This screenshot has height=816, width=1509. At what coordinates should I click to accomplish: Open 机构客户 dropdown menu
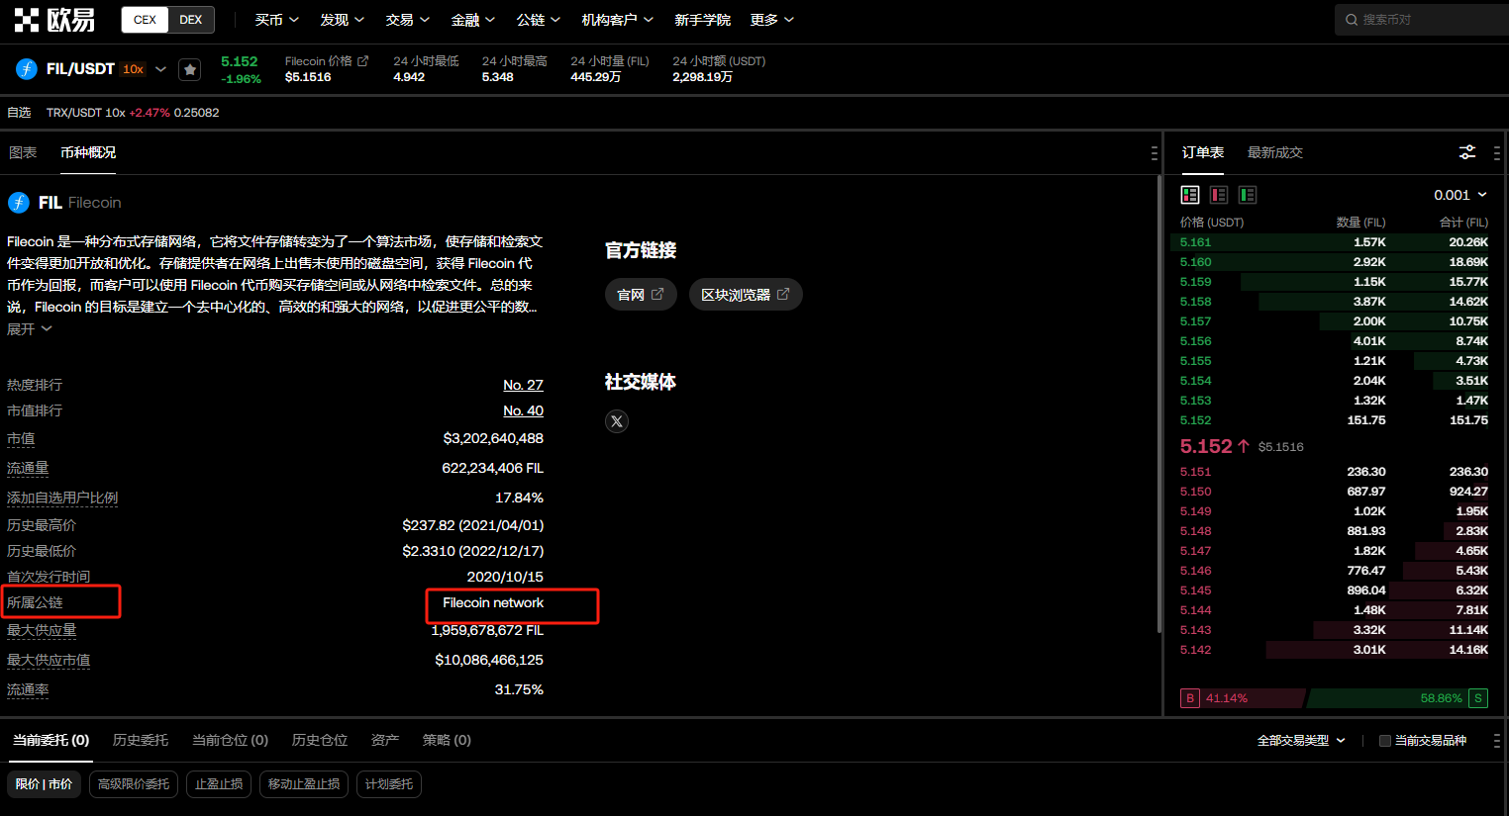coord(617,20)
